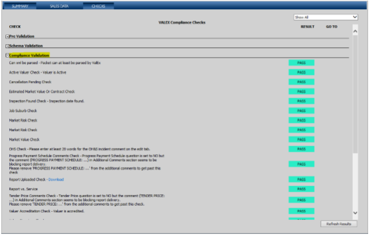Select the Cancellation Pending Check text
The image size is (370, 237).
click(x=30, y=82)
